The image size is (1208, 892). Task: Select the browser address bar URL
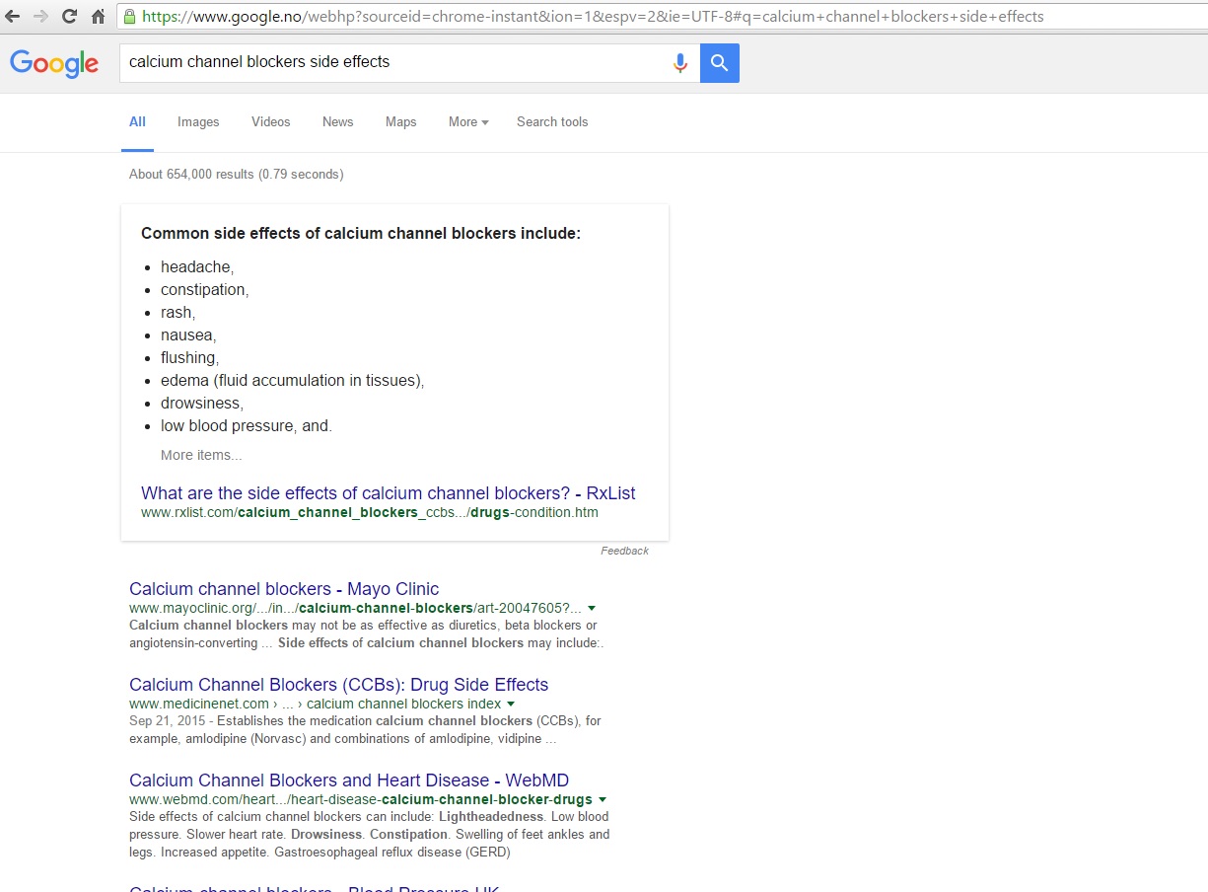[x=593, y=17]
